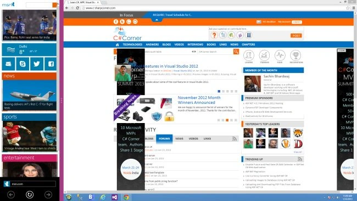
Task: Select the 'Learn C#, WPF' Chrome tab
Action: pyautogui.click(x=83, y=2)
